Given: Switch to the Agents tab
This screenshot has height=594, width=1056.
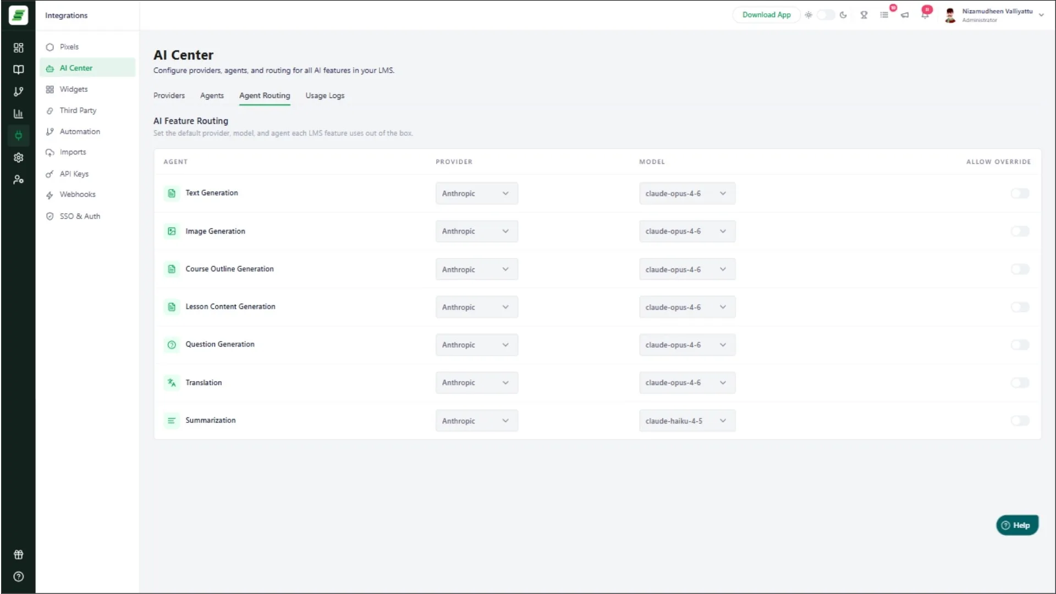Looking at the screenshot, I should click(x=212, y=96).
